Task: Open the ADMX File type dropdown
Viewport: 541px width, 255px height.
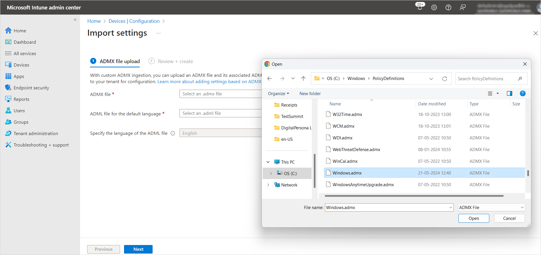Action: tap(491, 208)
